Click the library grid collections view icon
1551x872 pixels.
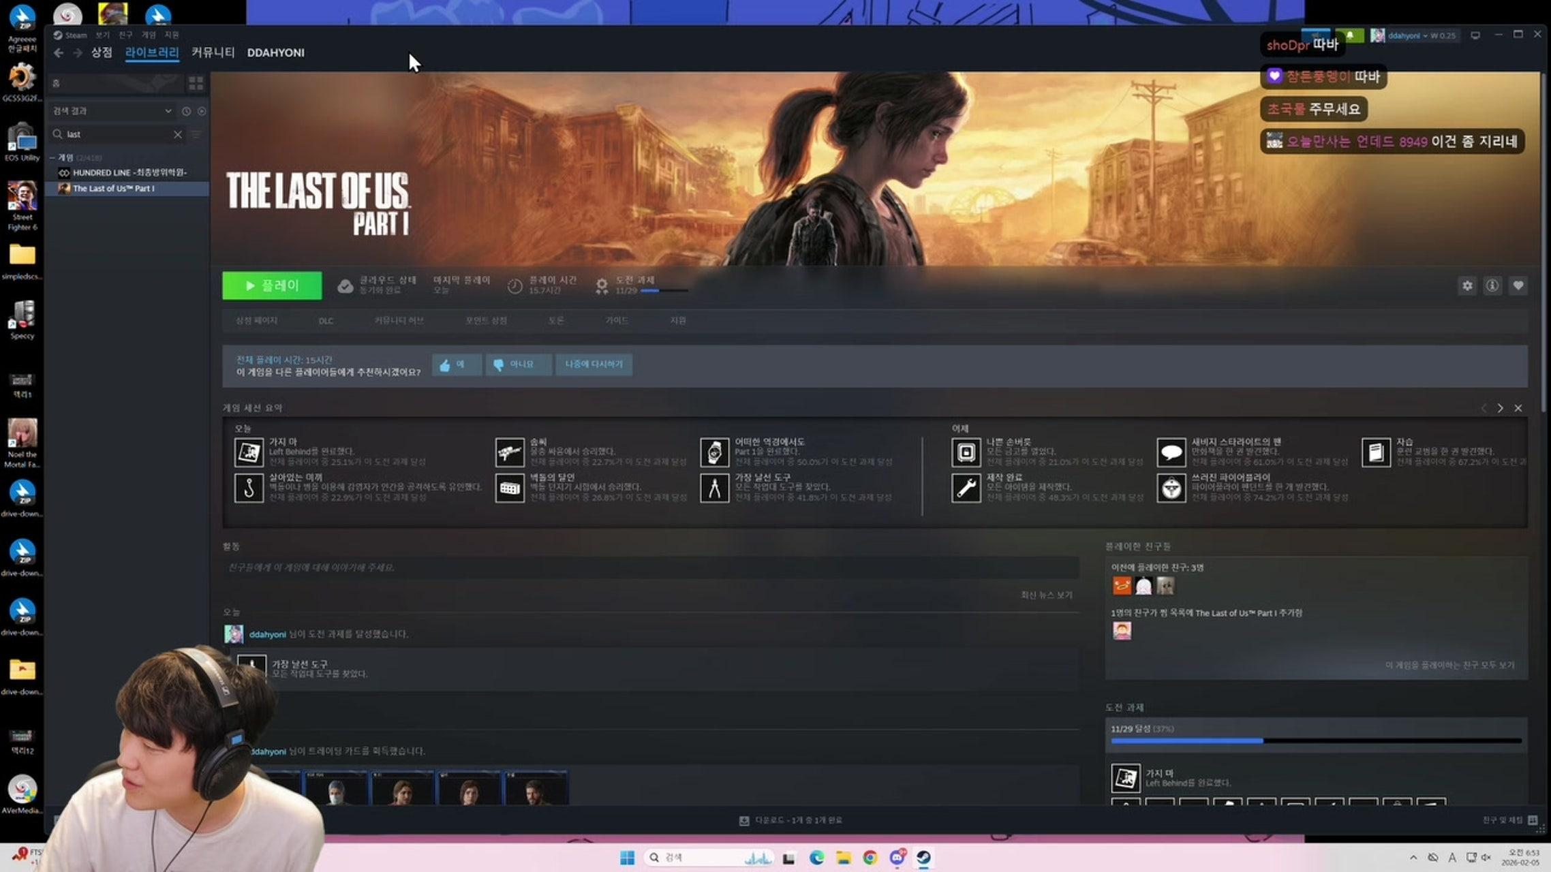click(196, 83)
